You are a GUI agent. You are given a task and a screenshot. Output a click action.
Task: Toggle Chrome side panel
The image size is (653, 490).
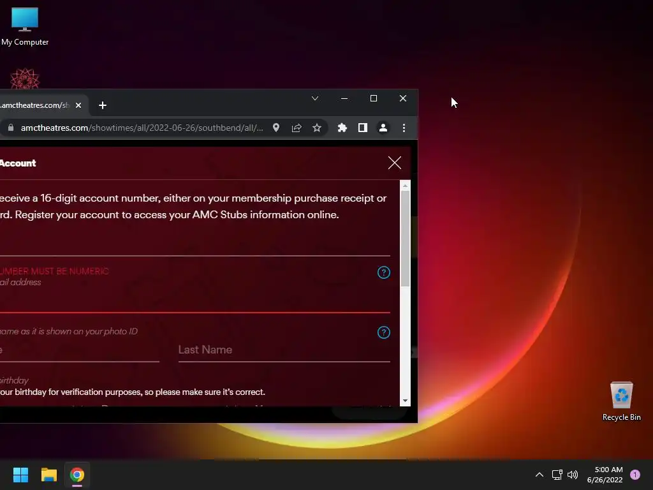tap(363, 128)
